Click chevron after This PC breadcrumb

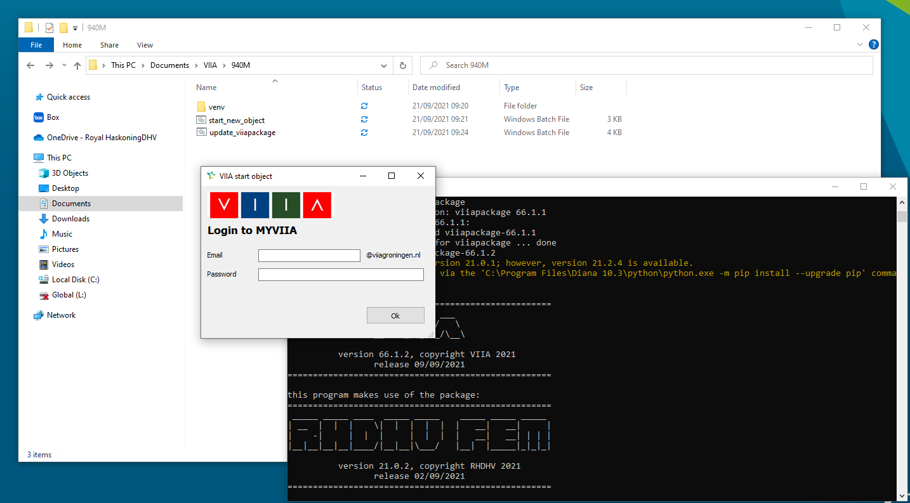point(143,65)
